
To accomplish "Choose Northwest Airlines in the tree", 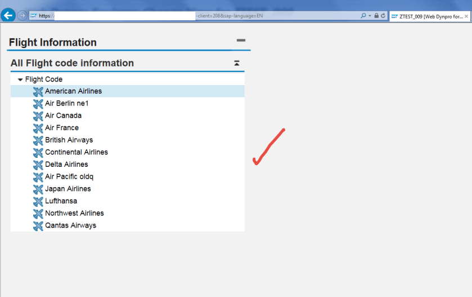I will 74,213.
